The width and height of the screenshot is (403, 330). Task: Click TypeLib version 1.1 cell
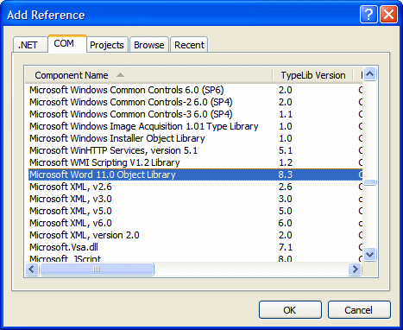click(286, 114)
